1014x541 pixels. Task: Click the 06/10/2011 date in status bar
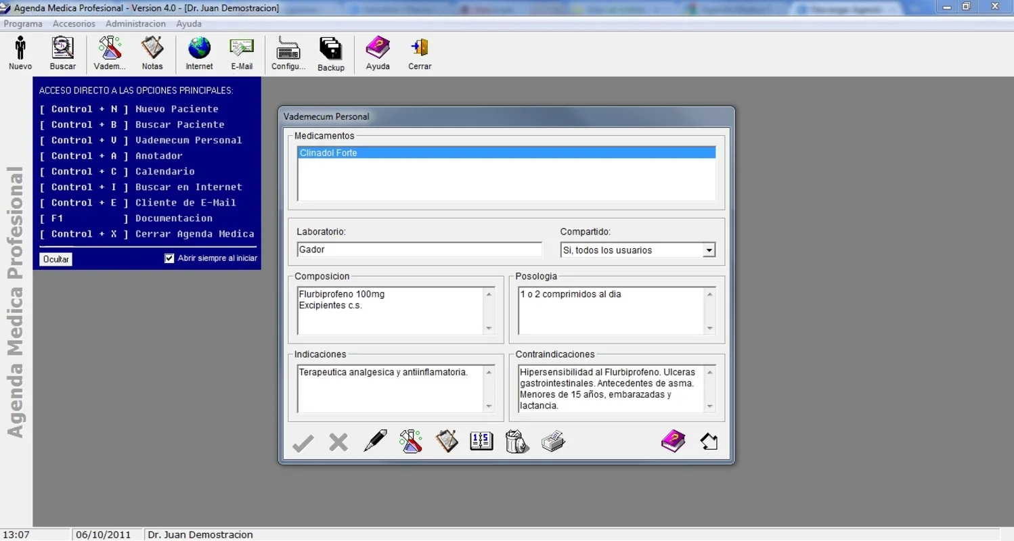click(x=103, y=534)
